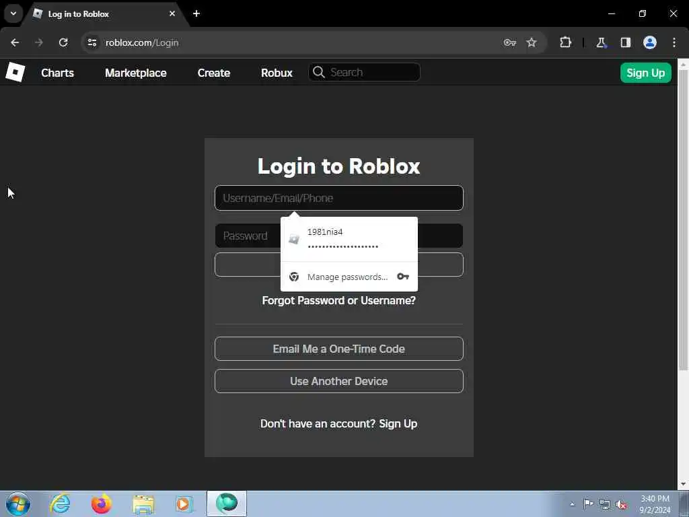Open Chrome Labs flask icon
Viewport: 689px width, 517px height.
coord(601,42)
